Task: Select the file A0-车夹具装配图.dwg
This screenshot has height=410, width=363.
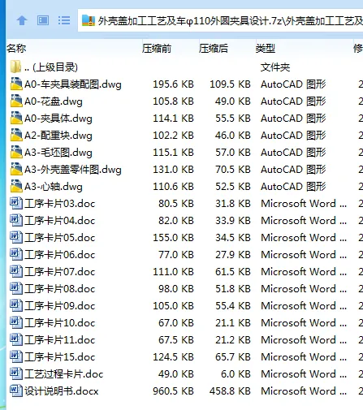Action: tap(73, 84)
